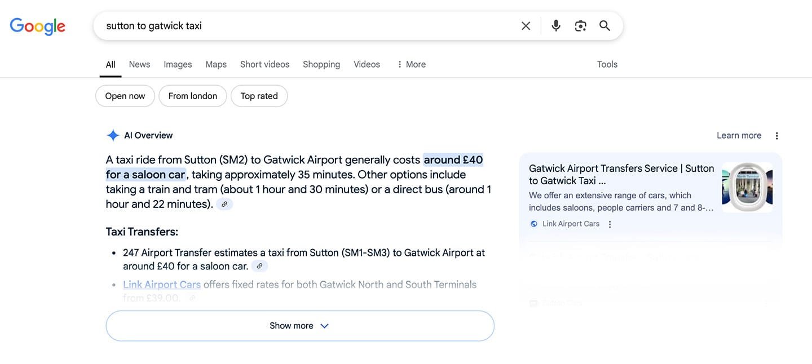
Task: Open the Short videos tab
Action: 264,64
